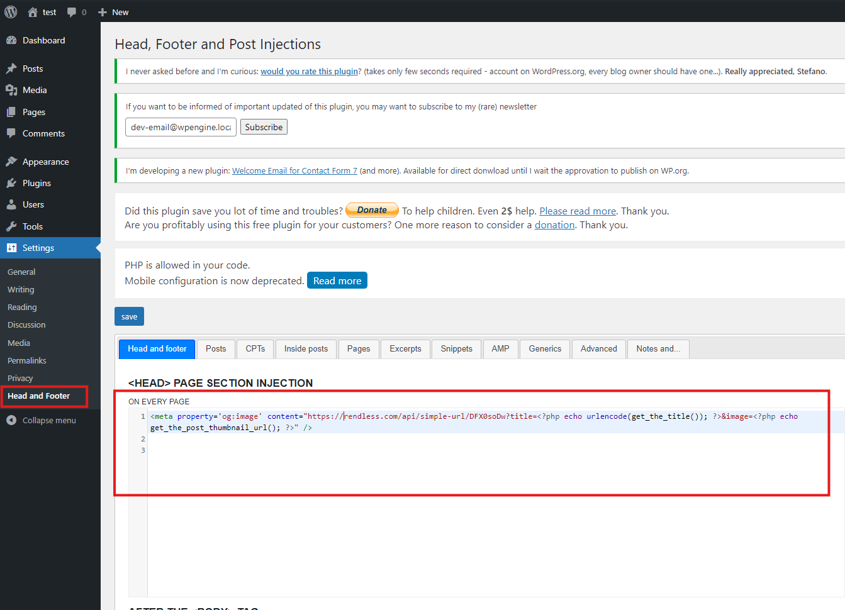Switch to the Generics tab
This screenshot has height=610, width=845.
point(545,349)
